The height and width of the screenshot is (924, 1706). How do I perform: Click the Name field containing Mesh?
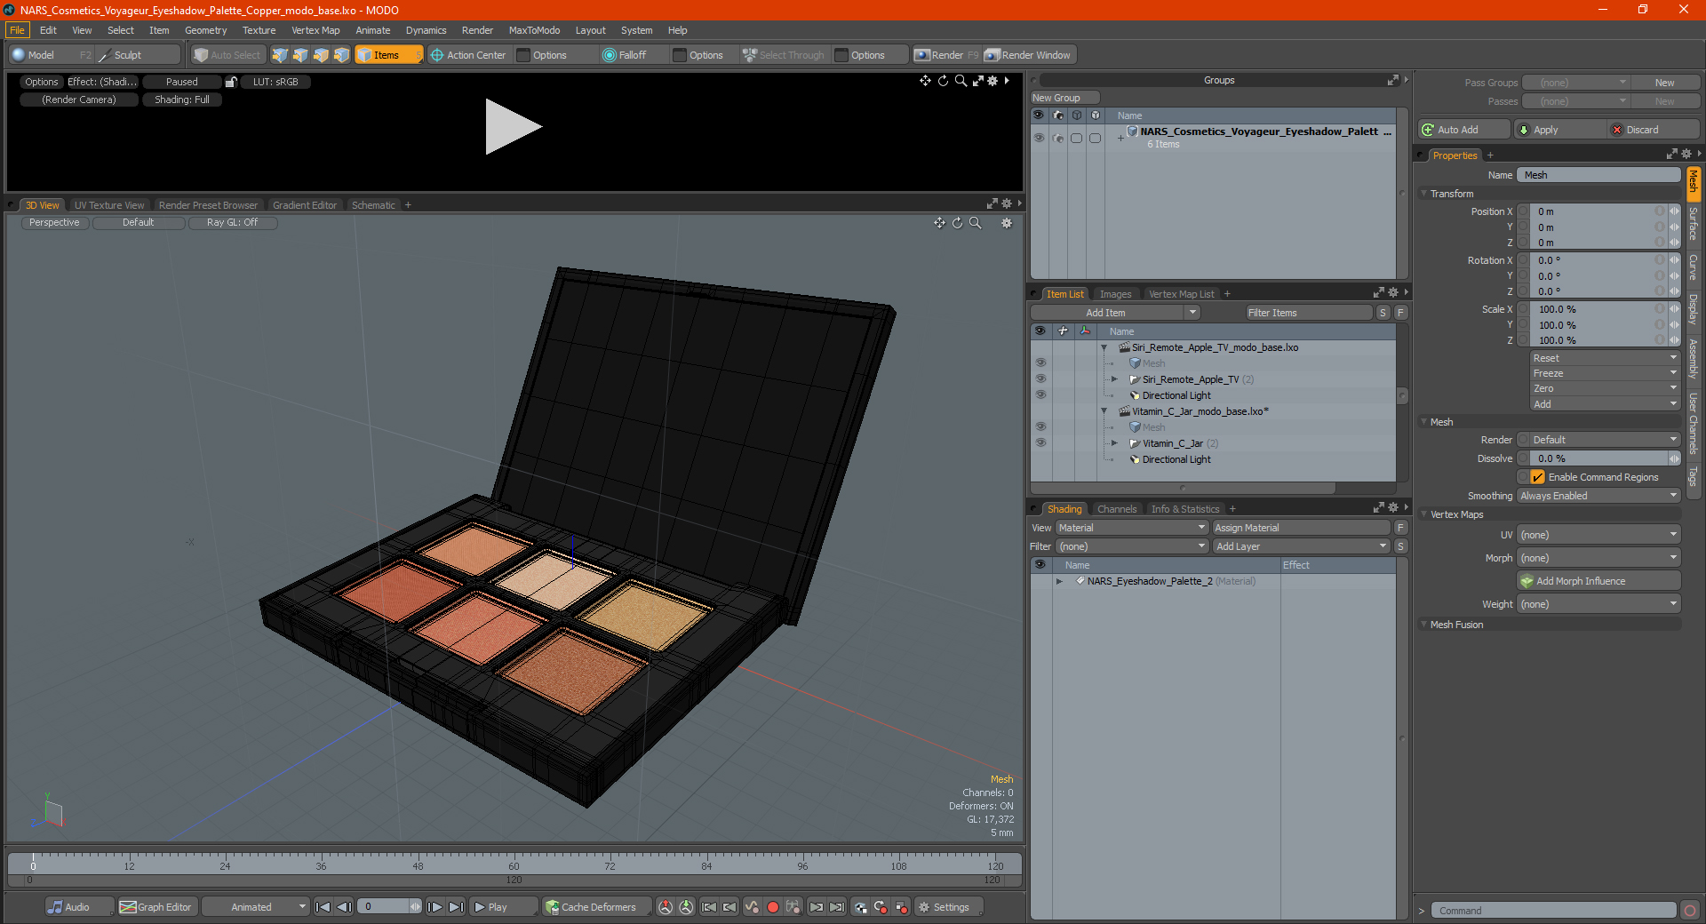pos(1598,175)
